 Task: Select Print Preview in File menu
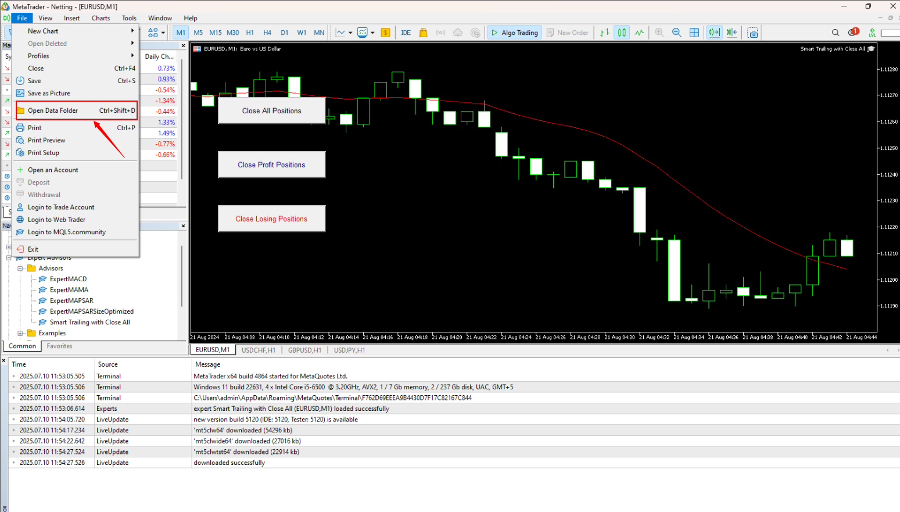pos(76,140)
